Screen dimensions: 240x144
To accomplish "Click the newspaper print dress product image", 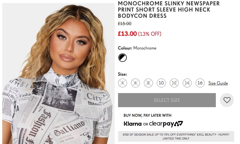I will 58,73.
